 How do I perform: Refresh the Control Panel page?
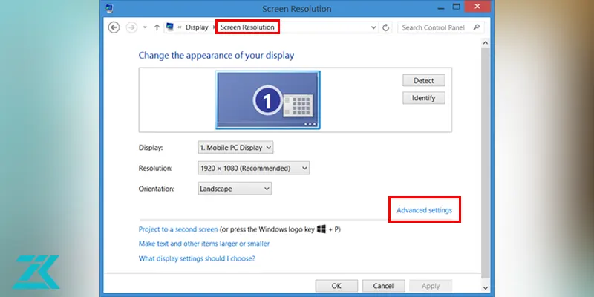[386, 27]
